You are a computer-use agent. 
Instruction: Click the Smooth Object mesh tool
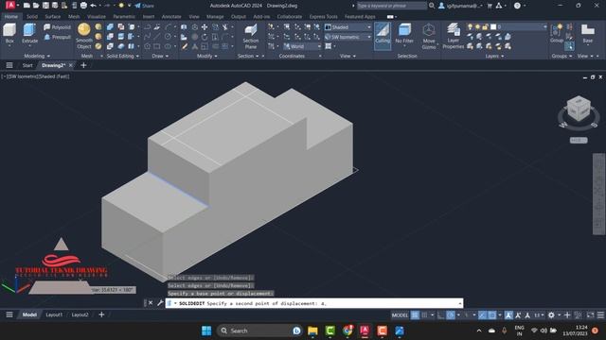[84, 36]
